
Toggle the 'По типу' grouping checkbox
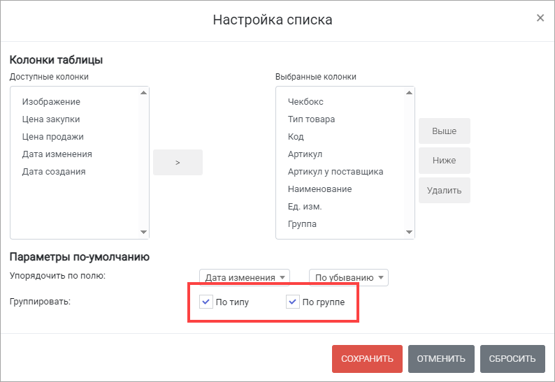(206, 302)
